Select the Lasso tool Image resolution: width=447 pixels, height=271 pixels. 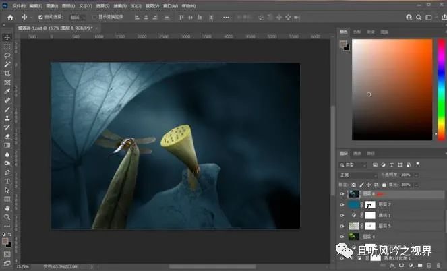click(7, 55)
